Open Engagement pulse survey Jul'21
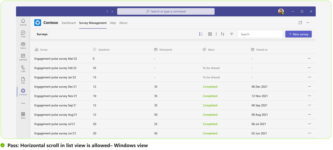The width and height of the screenshot is (333, 150). (x=55, y=124)
